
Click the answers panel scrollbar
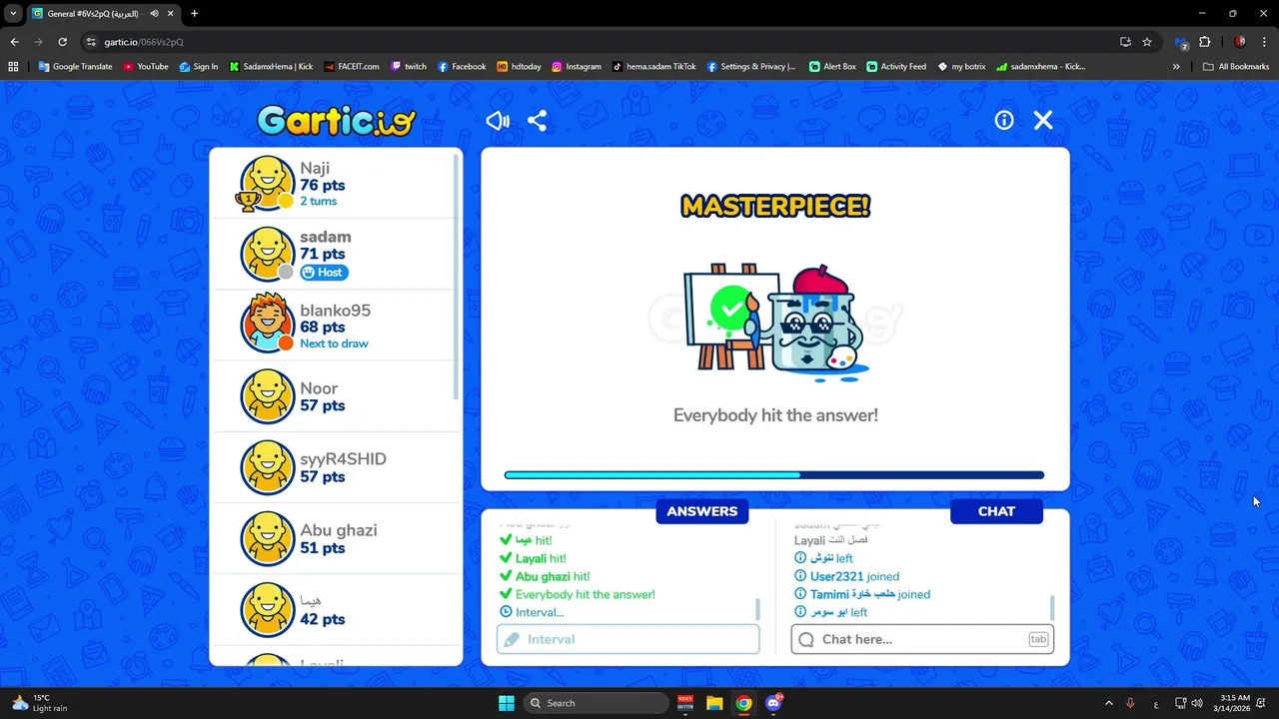pos(757,608)
